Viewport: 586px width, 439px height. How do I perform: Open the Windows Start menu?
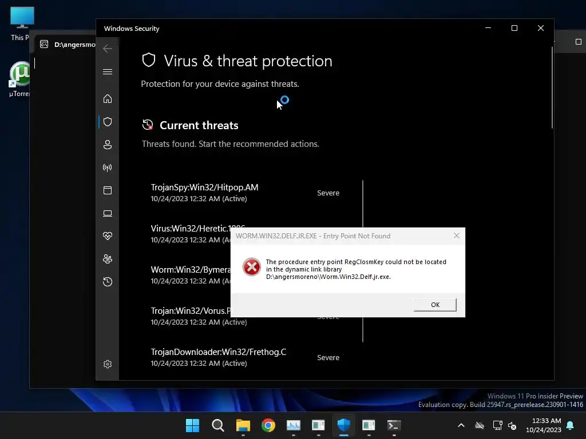pos(192,425)
